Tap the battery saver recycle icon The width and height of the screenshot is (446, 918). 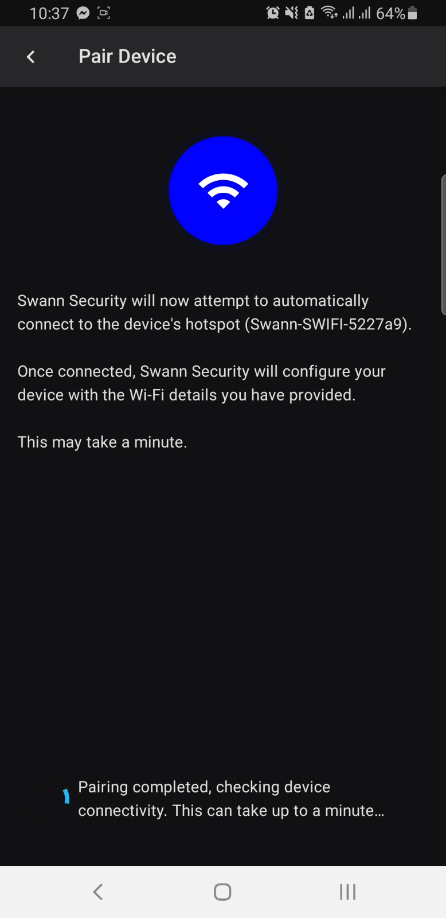coord(310,13)
